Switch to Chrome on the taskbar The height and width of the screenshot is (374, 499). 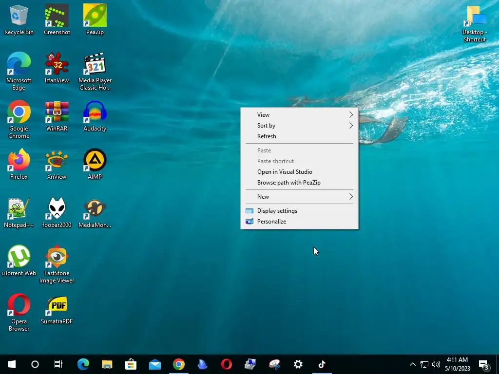(178, 364)
